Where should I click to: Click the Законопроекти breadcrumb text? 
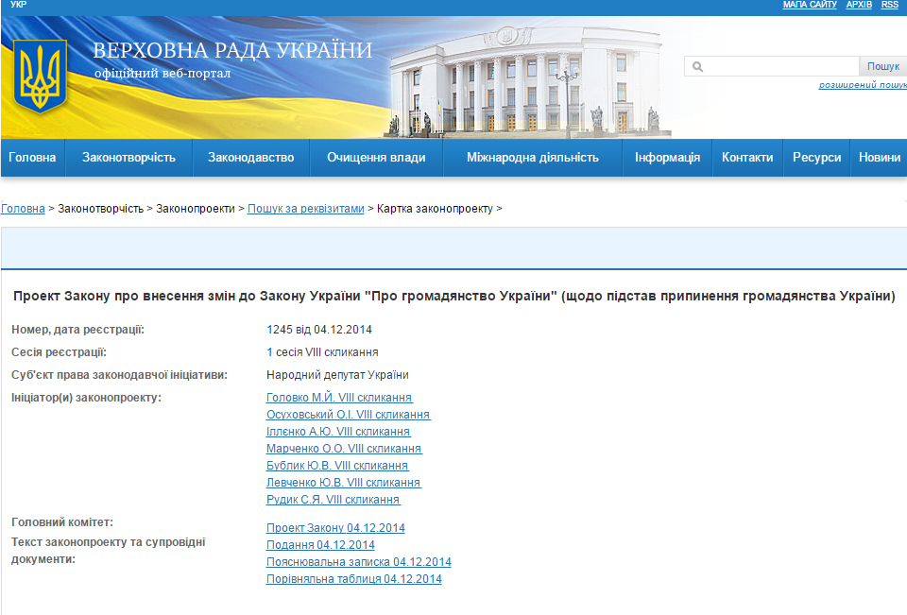[x=196, y=208]
